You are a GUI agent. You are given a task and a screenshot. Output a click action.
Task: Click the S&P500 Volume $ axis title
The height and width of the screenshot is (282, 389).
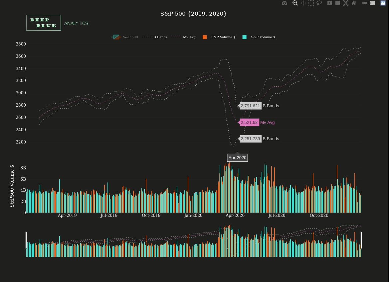(x=12, y=186)
